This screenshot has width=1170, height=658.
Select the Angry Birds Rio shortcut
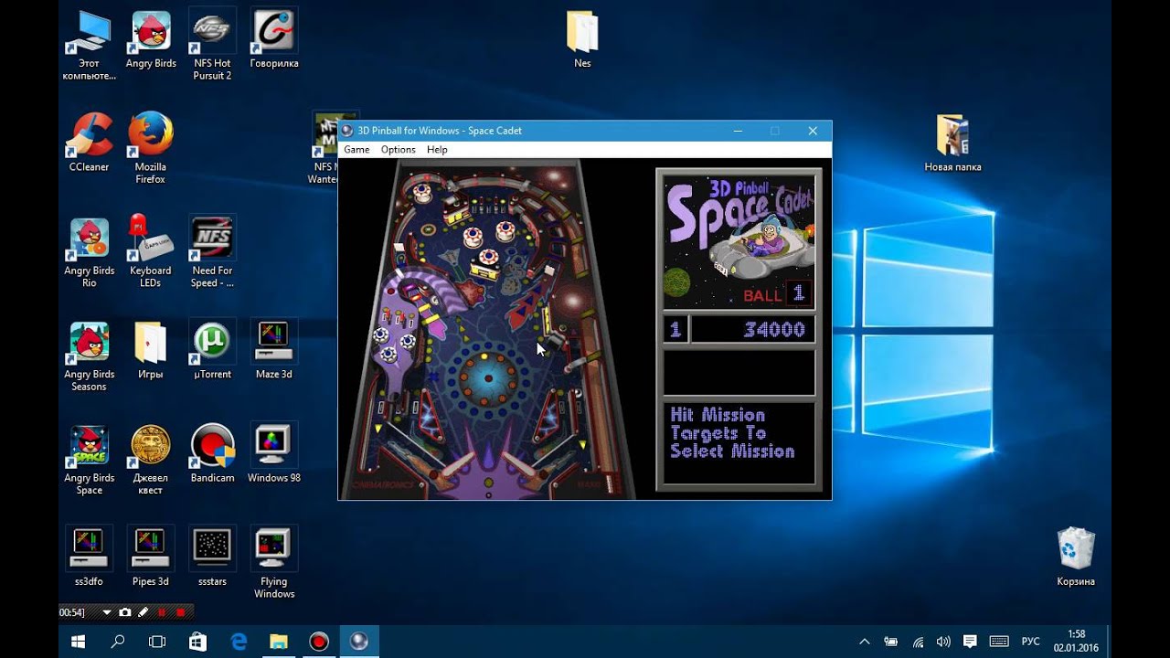[x=90, y=252]
